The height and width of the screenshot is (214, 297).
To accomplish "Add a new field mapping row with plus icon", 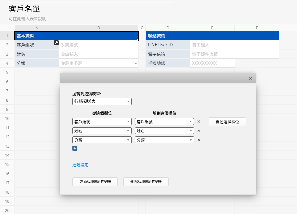I will coord(75,149).
